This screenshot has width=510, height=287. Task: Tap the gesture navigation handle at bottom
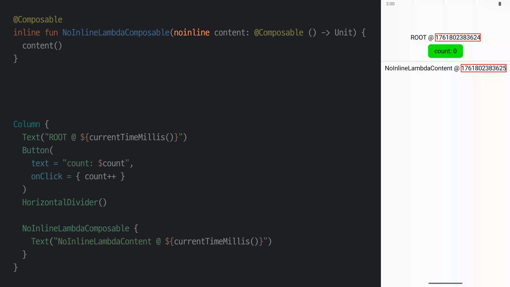(x=445, y=283)
